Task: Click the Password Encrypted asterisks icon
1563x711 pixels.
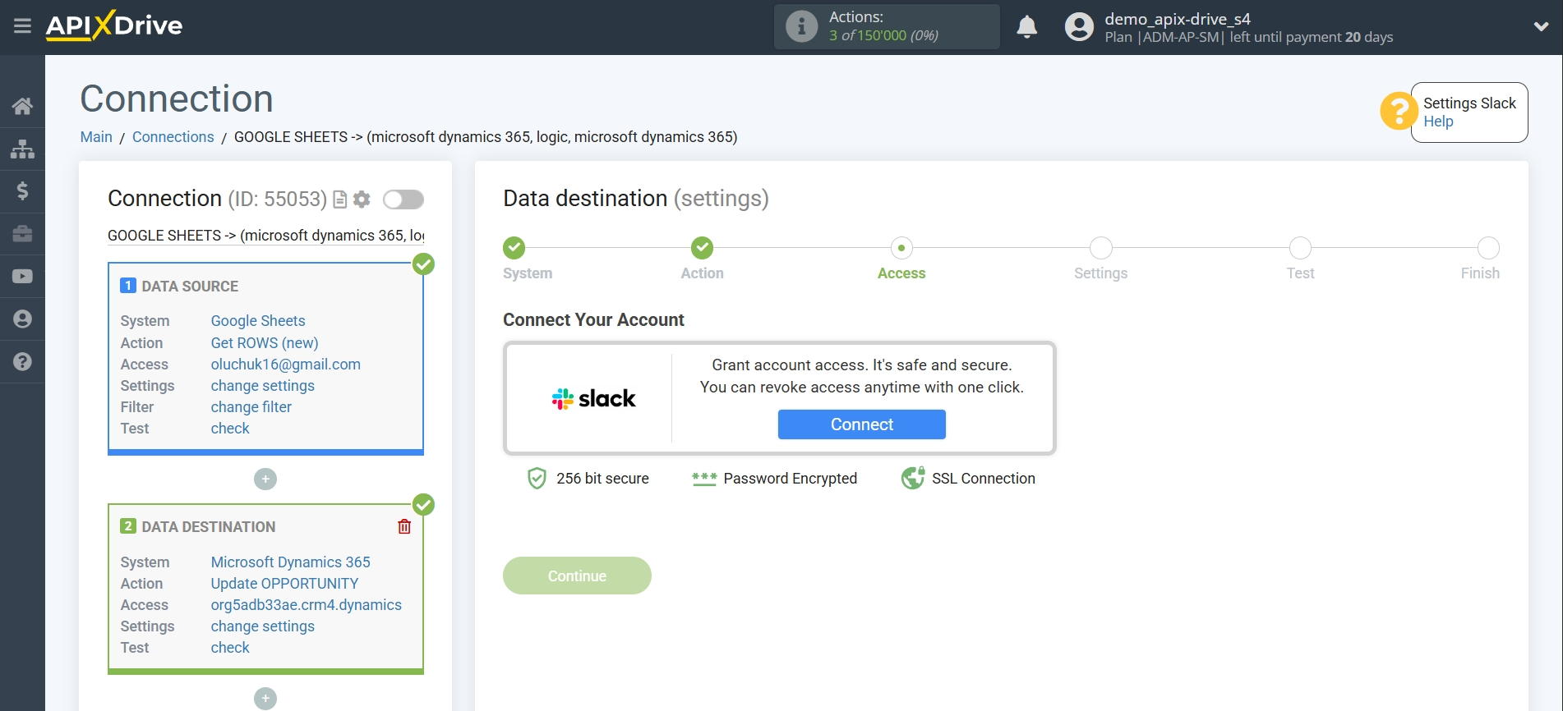Action: point(704,479)
